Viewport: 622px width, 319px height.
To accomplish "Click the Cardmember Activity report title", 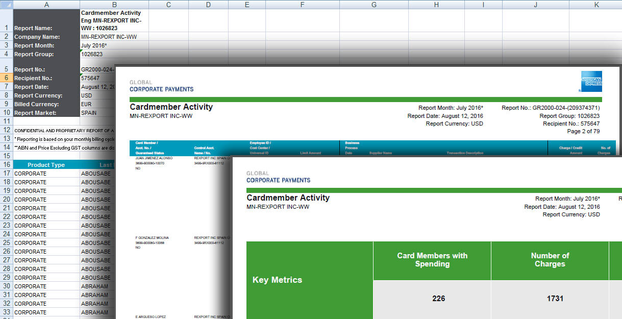I will point(171,107).
